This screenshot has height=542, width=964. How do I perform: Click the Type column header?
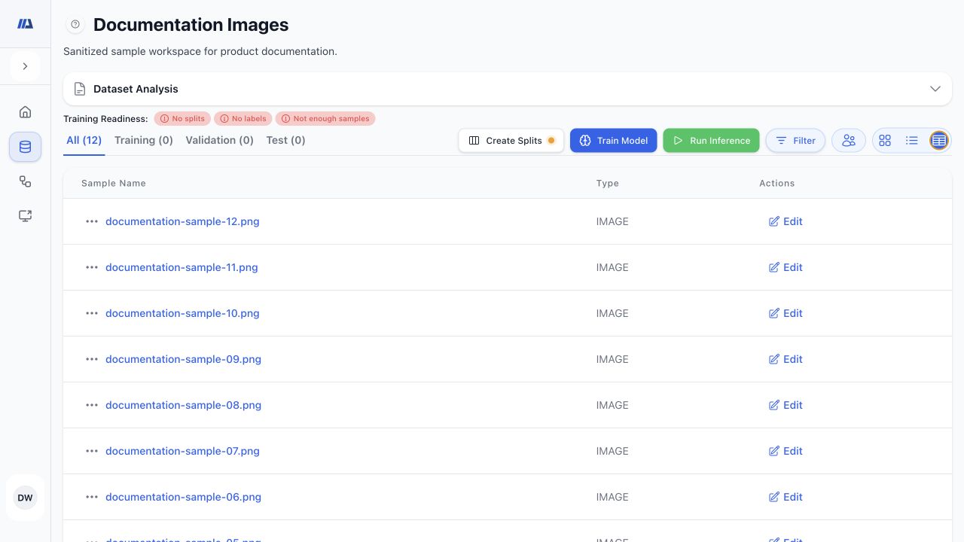[608, 183]
